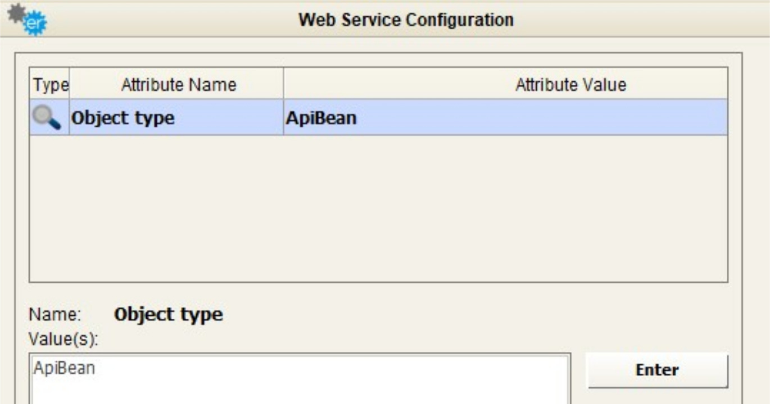The height and width of the screenshot is (404, 770).
Task: Click the Attribute Value column header
Action: (570, 85)
